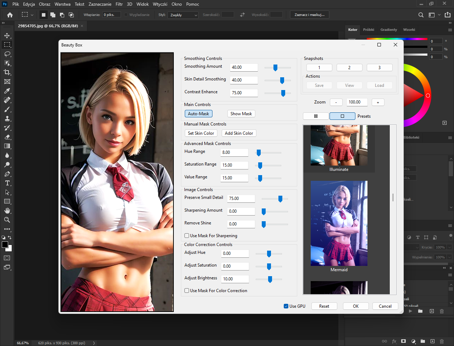The image size is (454, 346).
Task: Enable Use Mask For Sharpening checkbox
Action: pos(187,236)
